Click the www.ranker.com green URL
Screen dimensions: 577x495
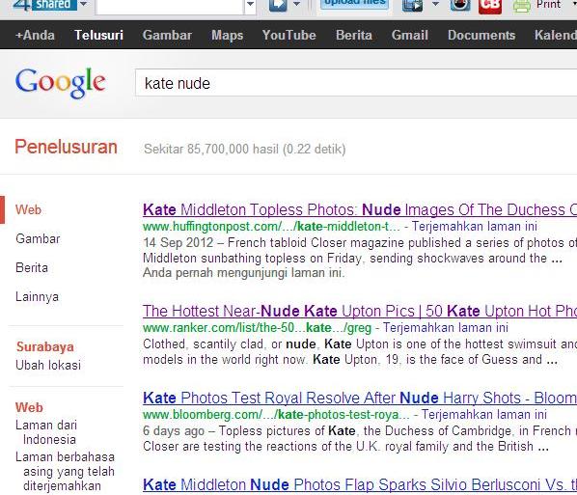click(257, 327)
